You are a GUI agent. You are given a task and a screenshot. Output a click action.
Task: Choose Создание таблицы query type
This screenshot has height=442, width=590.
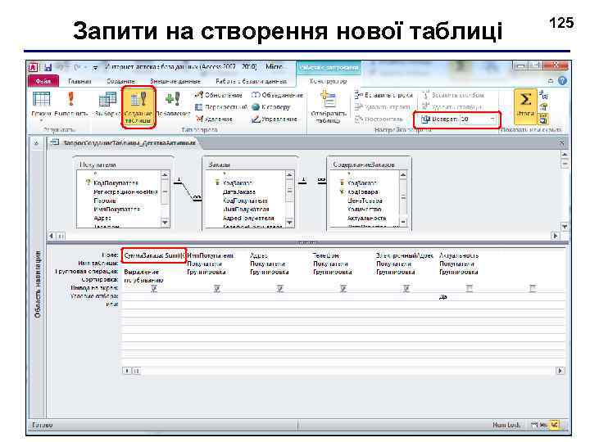coord(138,107)
